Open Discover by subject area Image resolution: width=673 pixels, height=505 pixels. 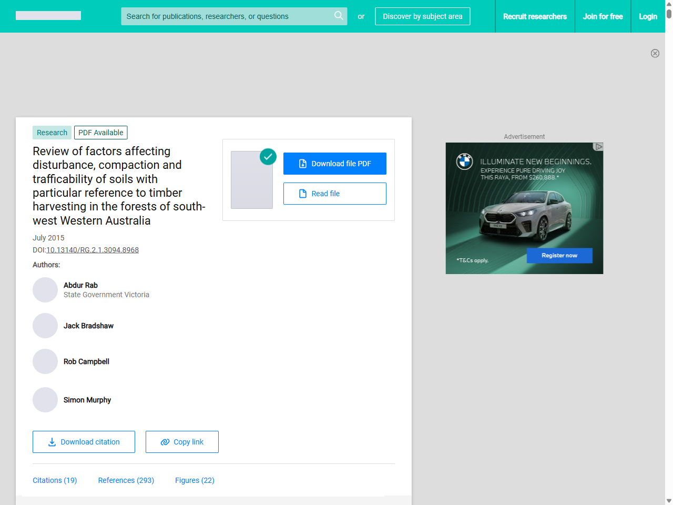coord(422,16)
